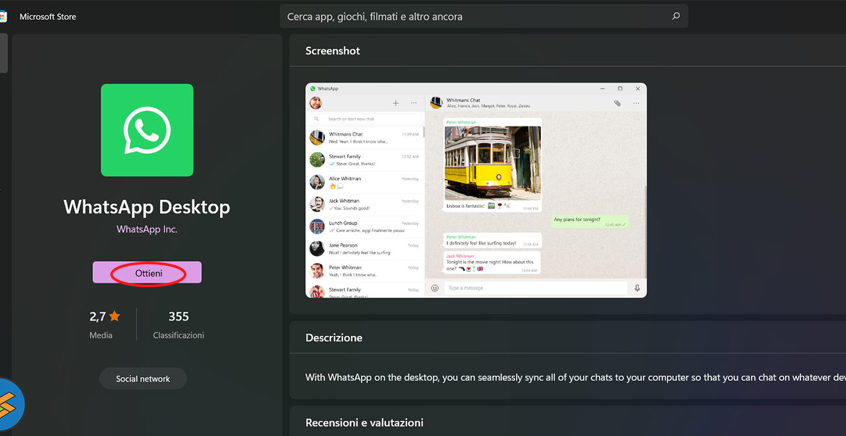Click the search magnifier icon
Image resolution: width=846 pixels, height=436 pixels.
[676, 17]
